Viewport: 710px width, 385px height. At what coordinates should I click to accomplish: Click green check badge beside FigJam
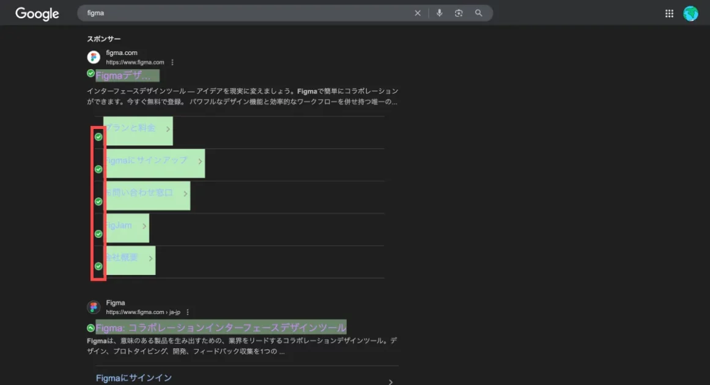point(98,233)
